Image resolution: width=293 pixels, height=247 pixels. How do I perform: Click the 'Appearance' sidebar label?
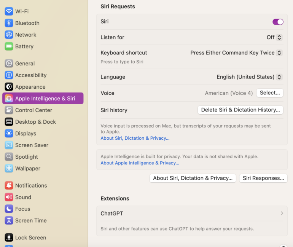tap(30, 87)
